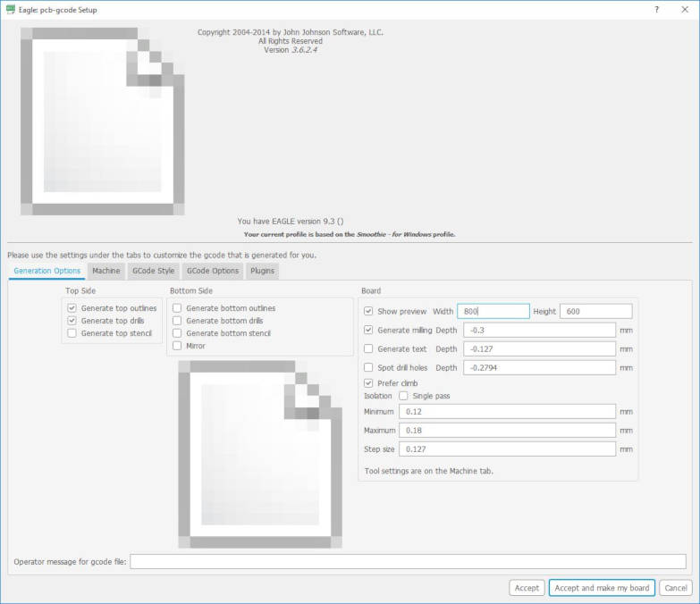Viewport: 700px width, 604px height.
Task: Switch to the Plugins tab
Action: click(263, 271)
